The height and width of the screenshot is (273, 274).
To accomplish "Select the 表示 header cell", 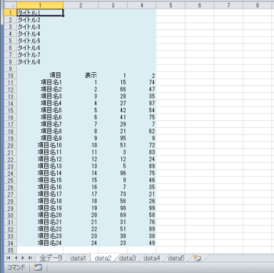I will click(81, 75).
